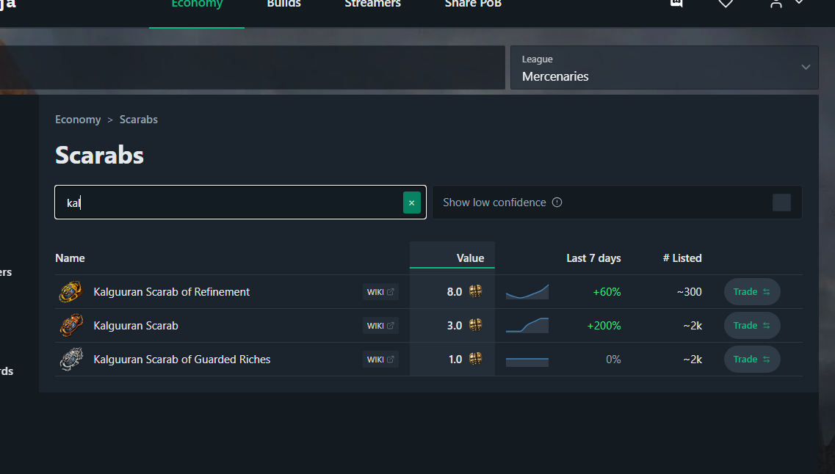Screen dimensions: 835x474
Task: Click the Economy breadcrumb link
Action: (78, 119)
